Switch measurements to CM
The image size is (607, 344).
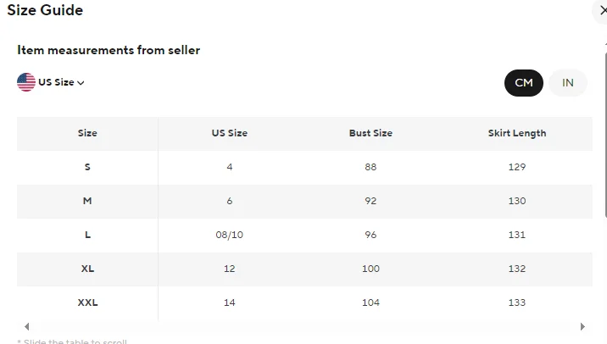coord(524,83)
